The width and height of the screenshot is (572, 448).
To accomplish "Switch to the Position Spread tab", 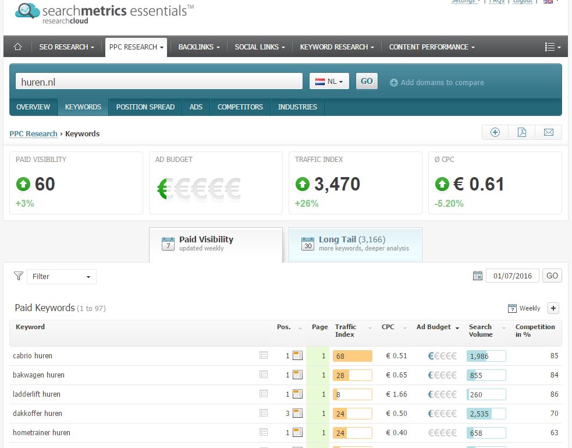I will coord(145,107).
